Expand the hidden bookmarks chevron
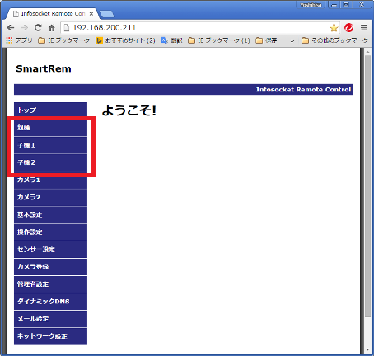Screen dimensions: 374x356 coord(292,40)
